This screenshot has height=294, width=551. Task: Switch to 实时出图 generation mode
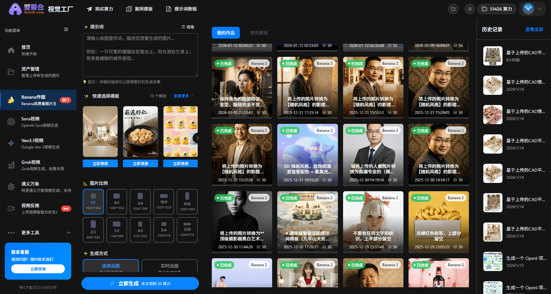(x=169, y=266)
